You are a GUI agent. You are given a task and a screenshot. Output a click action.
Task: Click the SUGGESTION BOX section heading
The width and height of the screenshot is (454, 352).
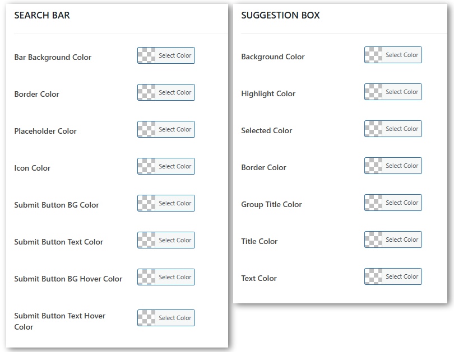click(x=280, y=16)
